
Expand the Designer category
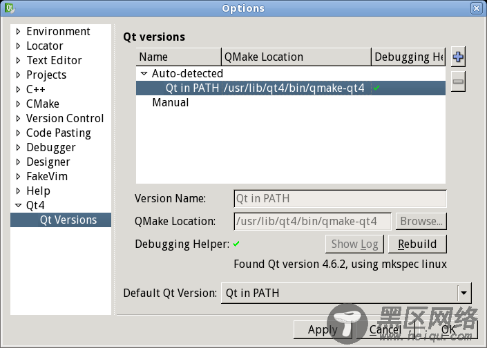tap(18, 162)
